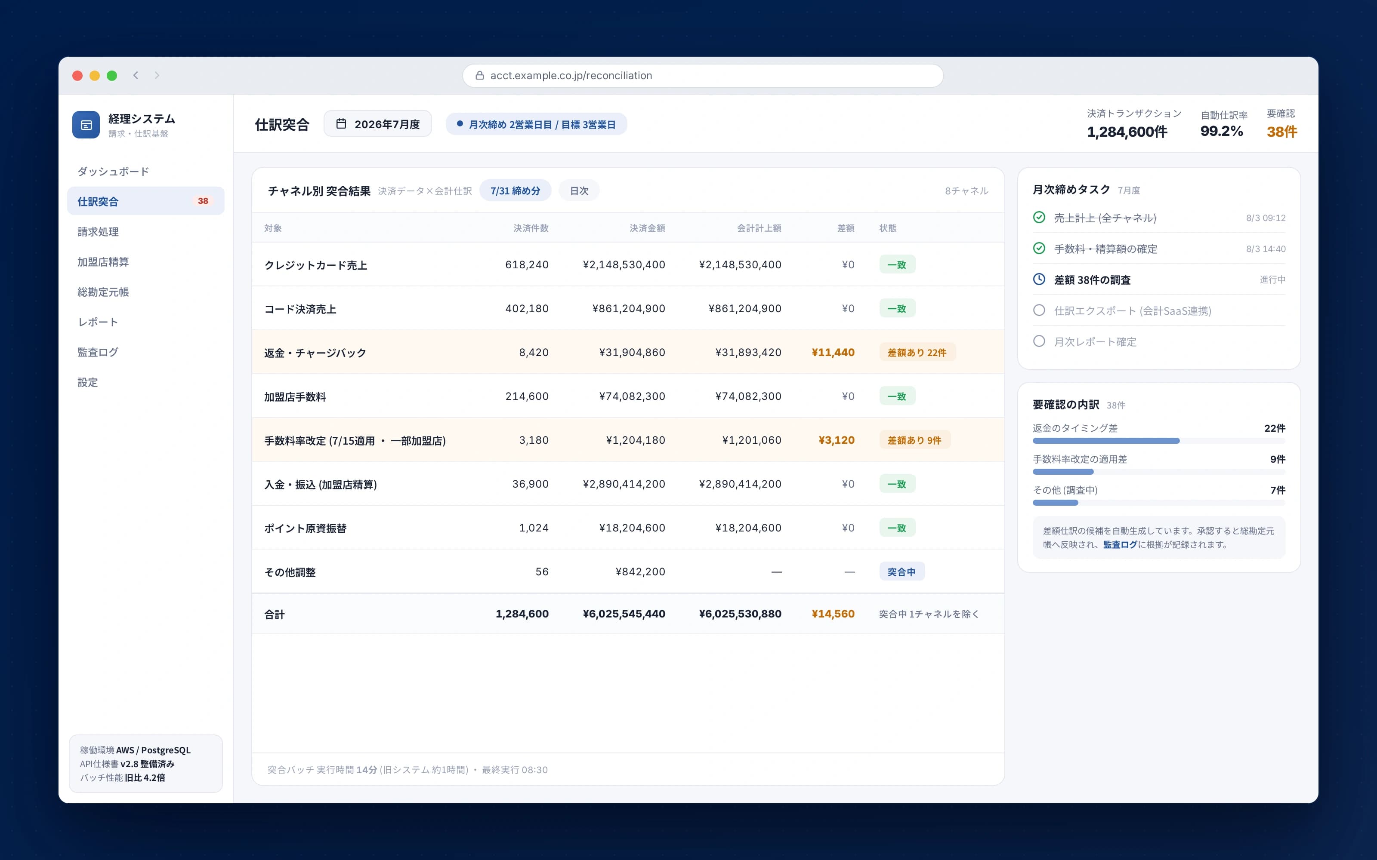Toggle the circle for 仕訳エクスポート task
Screen dimensions: 1377x860
[1039, 310]
